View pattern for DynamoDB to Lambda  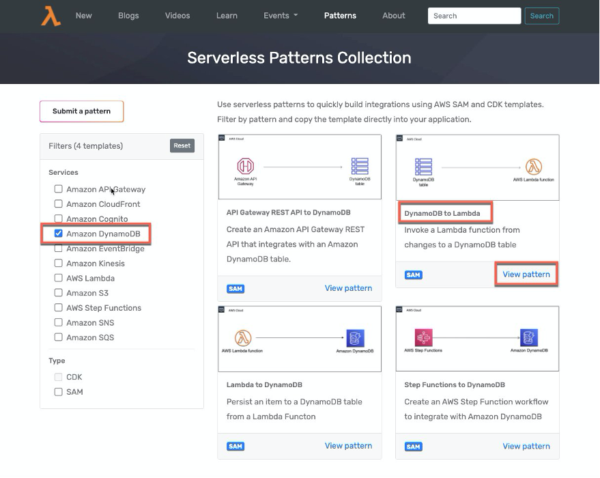(x=526, y=275)
